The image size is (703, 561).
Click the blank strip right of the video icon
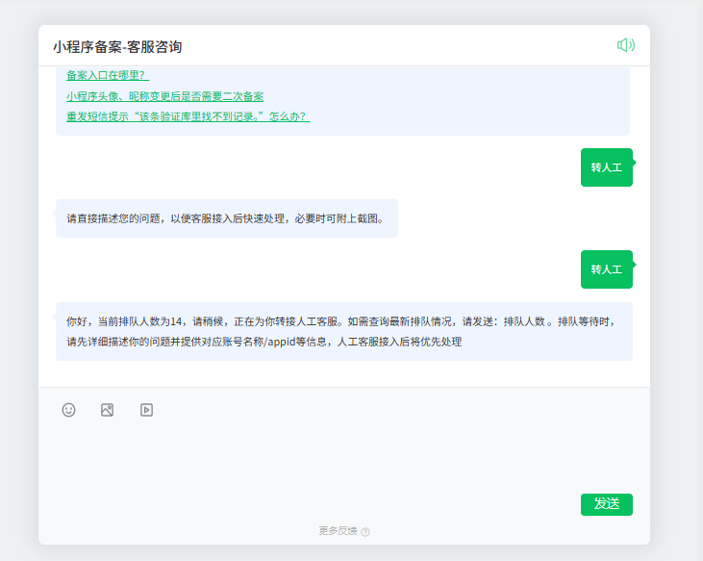click(x=385, y=410)
